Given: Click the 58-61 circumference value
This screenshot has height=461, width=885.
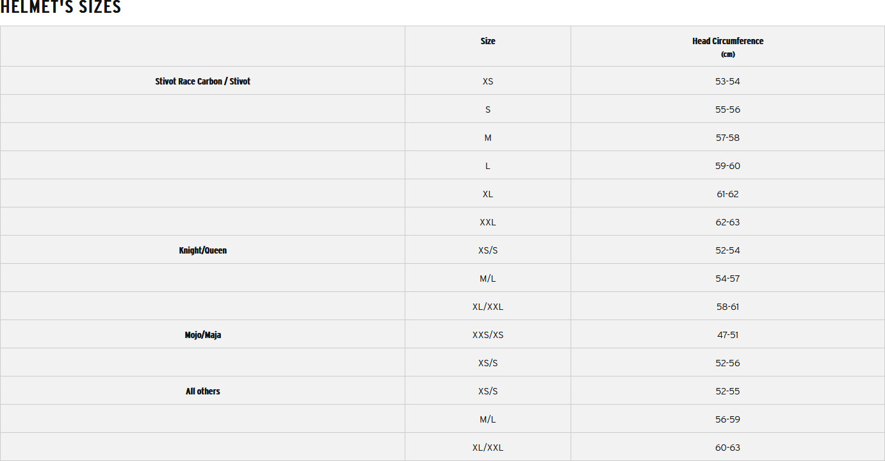Looking at the screenshot, I should 727,307.
